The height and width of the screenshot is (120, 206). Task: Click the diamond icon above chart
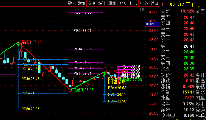137,10
